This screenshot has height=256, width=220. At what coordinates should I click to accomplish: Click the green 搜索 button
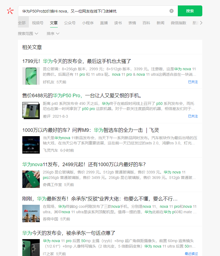tap(190, 11)
